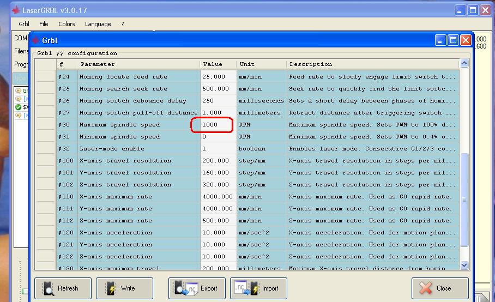Viewport: 495px width, 302px height.
Task: Open the Language menu
Action: click(x=98, y=24)
